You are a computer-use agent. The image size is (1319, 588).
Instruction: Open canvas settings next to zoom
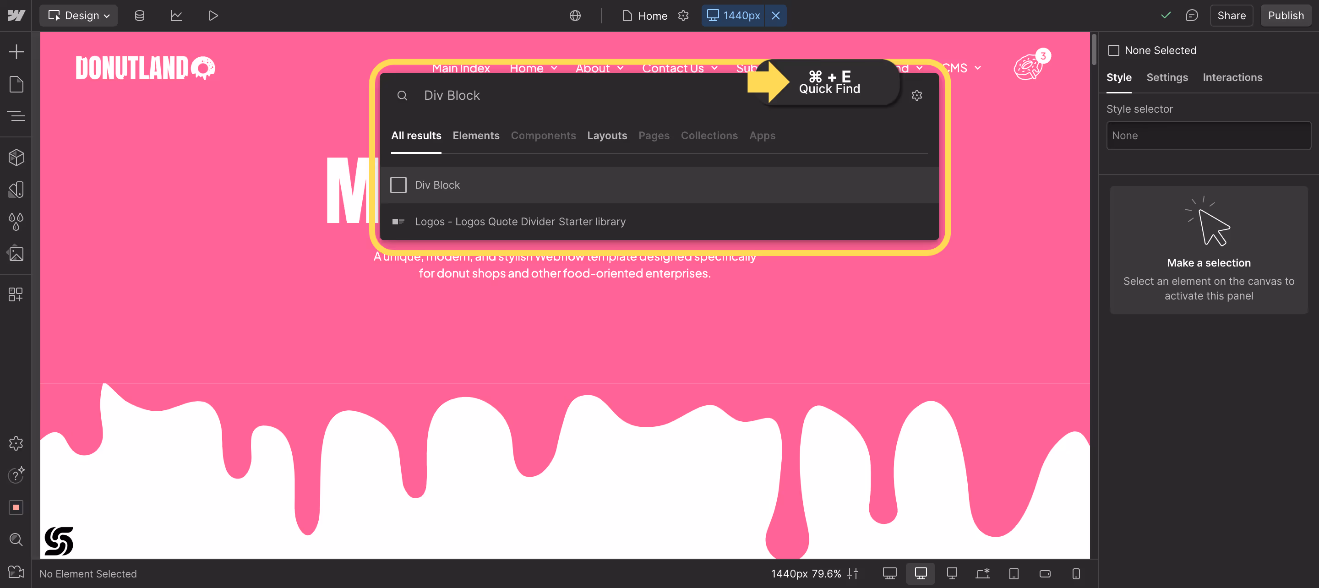(x=852, y=574)
